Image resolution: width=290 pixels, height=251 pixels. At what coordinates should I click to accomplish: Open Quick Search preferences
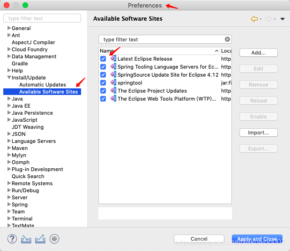click(x=28, y=176)
